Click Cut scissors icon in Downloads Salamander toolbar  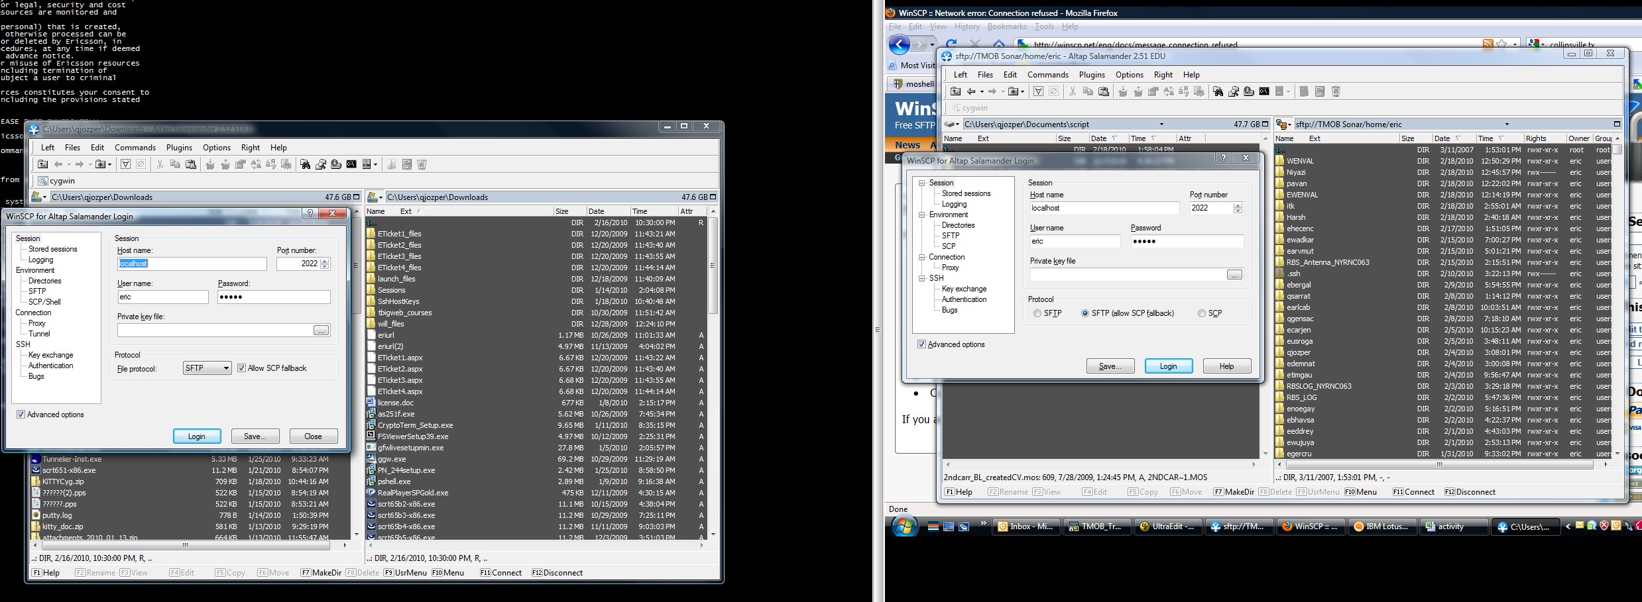click(160, 164)
